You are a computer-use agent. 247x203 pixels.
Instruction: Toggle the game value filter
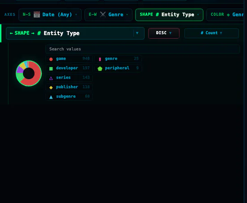69,59
